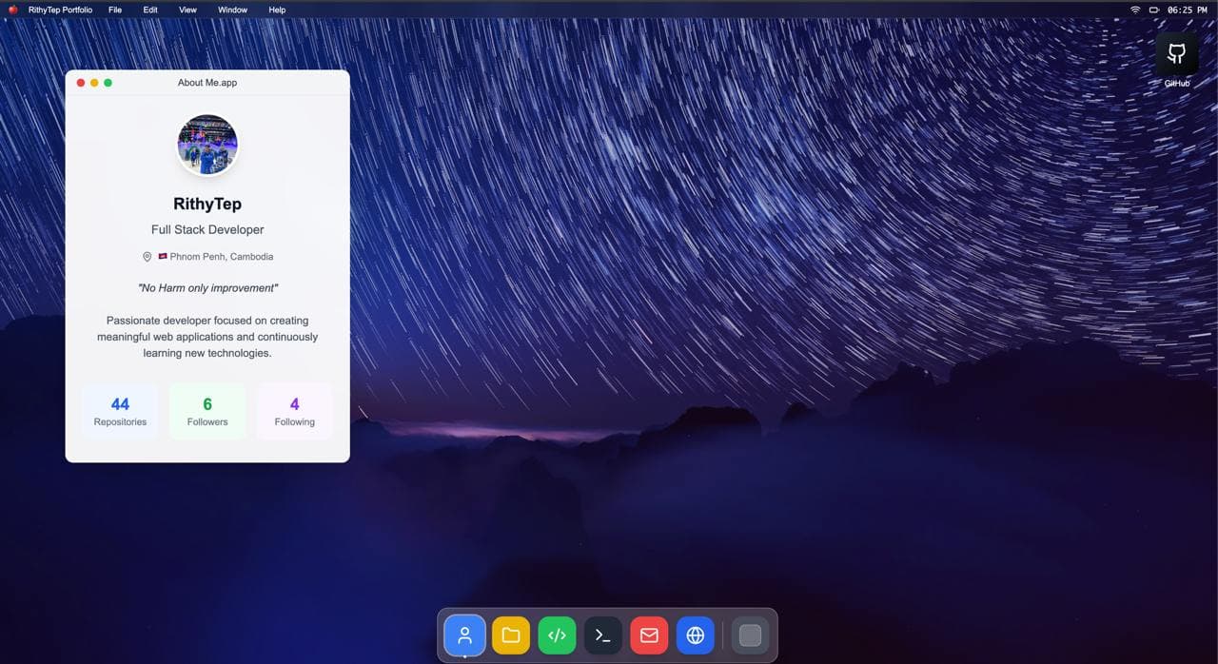Open the red mail app in the dock

tap(649, 635)
